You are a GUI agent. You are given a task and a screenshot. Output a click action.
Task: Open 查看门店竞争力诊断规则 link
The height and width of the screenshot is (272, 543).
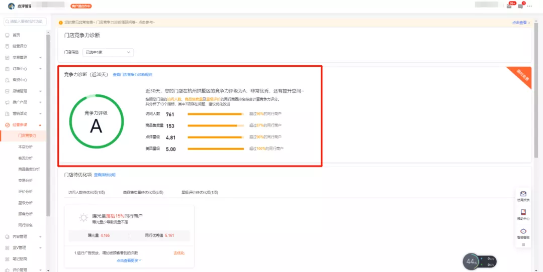133,75
